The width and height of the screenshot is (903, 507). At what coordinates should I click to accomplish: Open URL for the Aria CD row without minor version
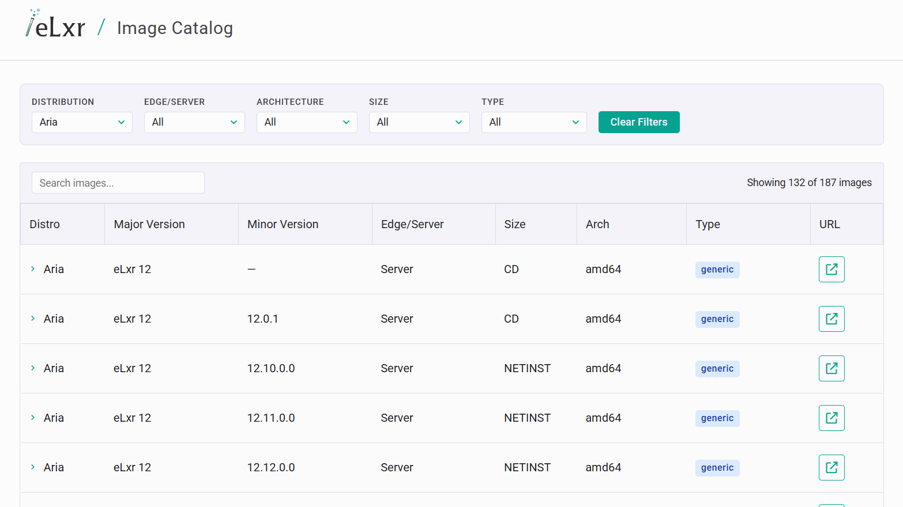(x=831, y=269)
